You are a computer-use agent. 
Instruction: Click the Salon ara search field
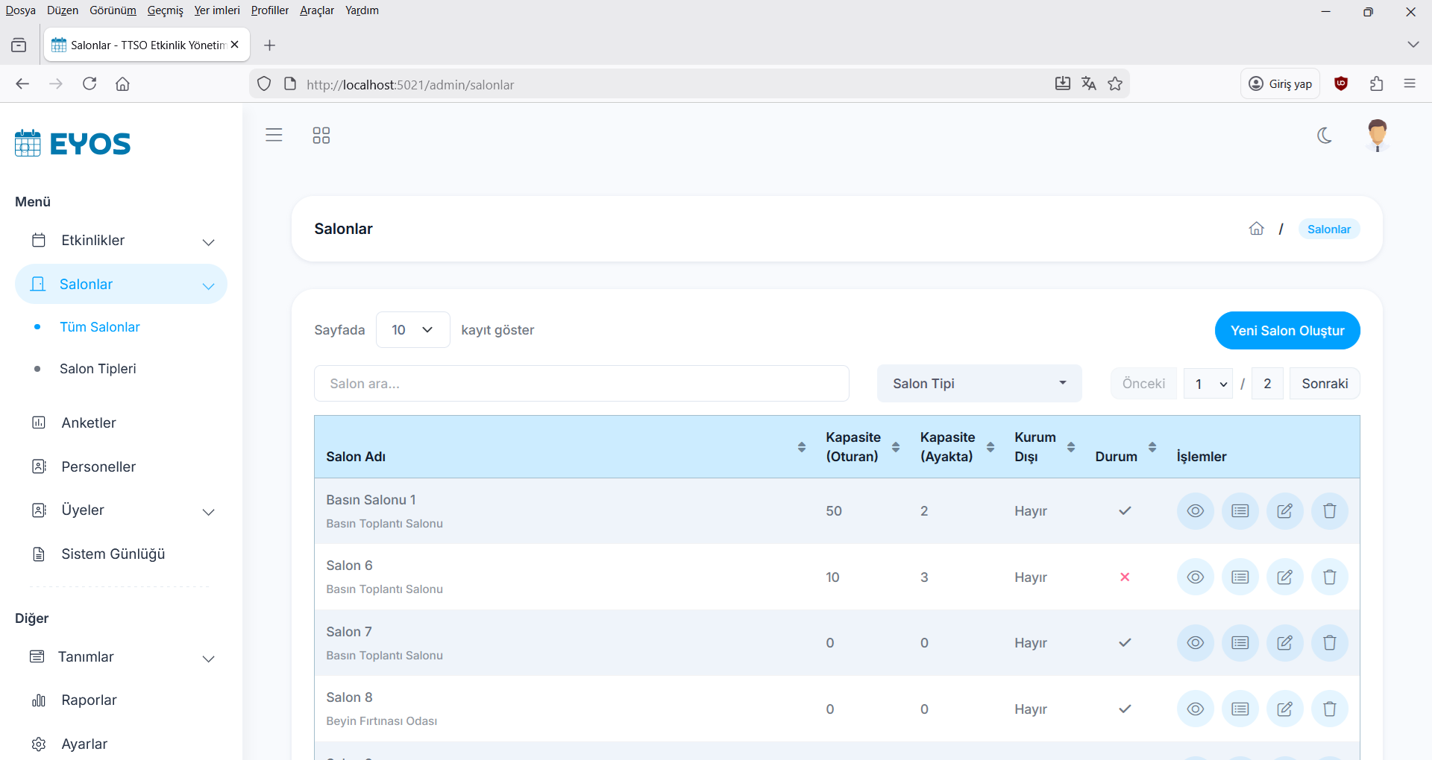coord(581,384)
